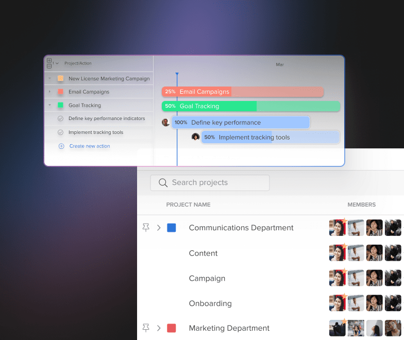Expand the Communications Department project row

(159, 228)
